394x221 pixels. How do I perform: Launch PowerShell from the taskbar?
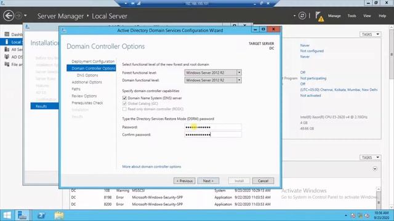click(x=41, y=215)
